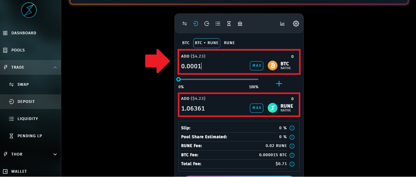Open the liquidity list icon in toolbar
416x177 pixels.
218,24
